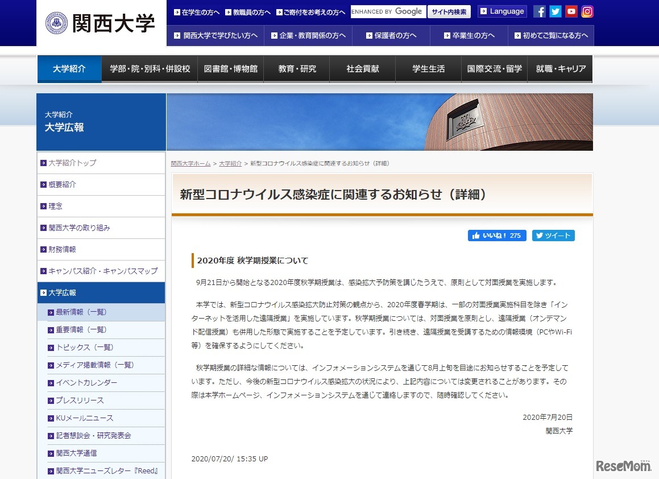Click the サイト内検索 search button

(x=449, y=11)
